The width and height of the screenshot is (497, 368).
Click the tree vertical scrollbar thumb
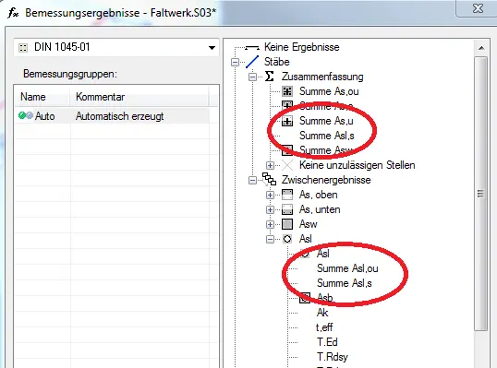click(x=481, y=194)
